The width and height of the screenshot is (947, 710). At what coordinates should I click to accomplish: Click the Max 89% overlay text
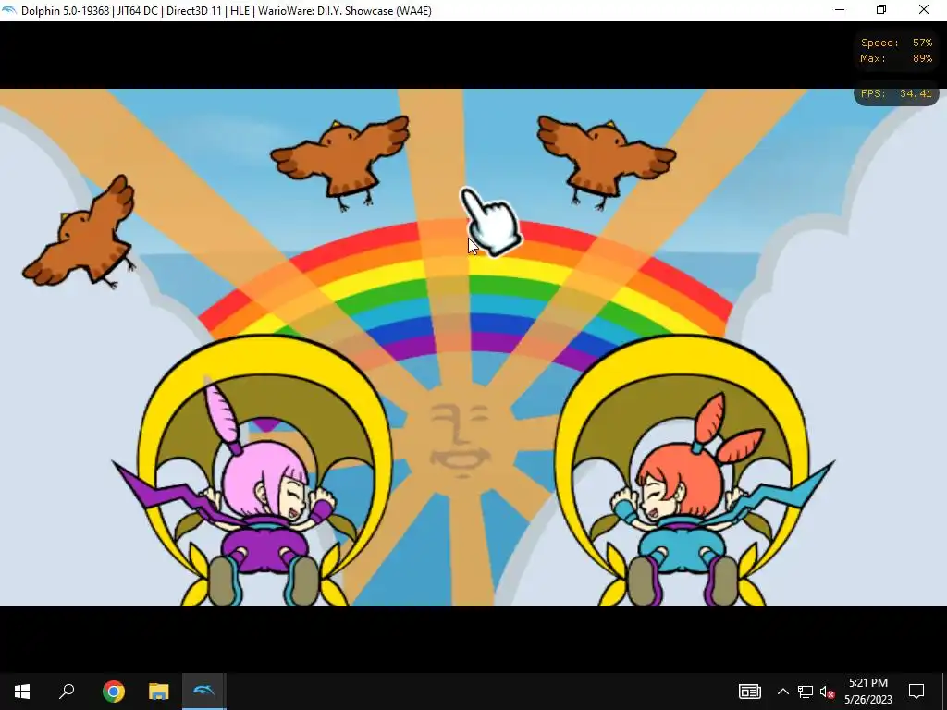pos(896,58)
